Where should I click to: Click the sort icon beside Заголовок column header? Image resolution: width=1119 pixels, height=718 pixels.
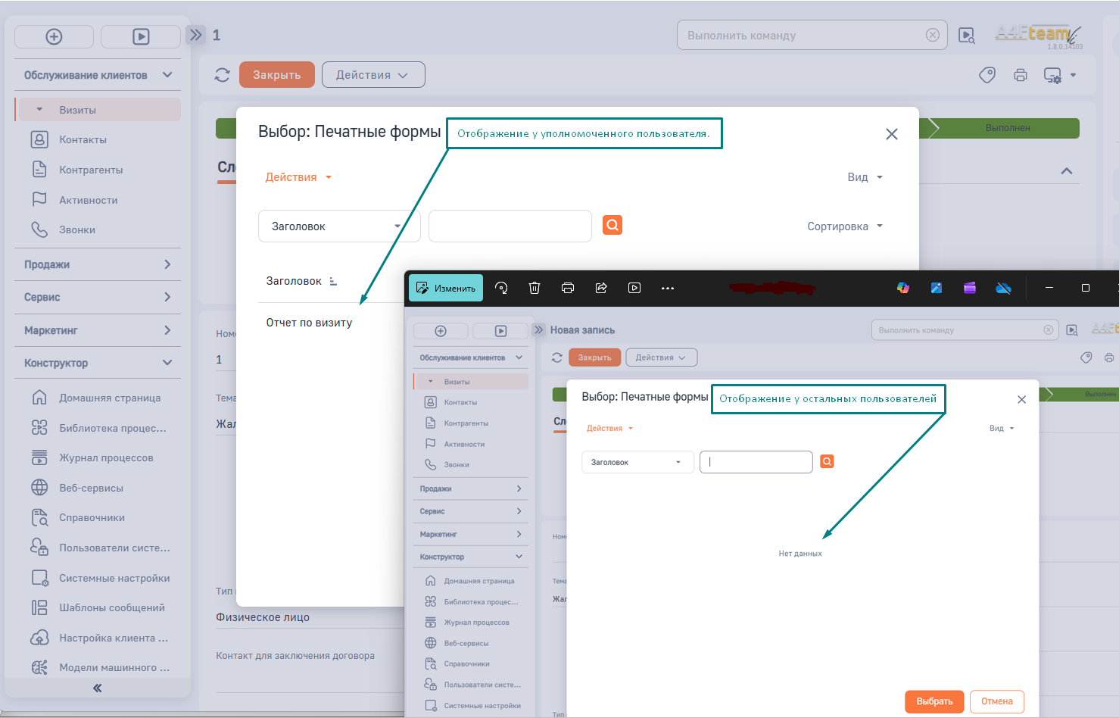(333, 281)
